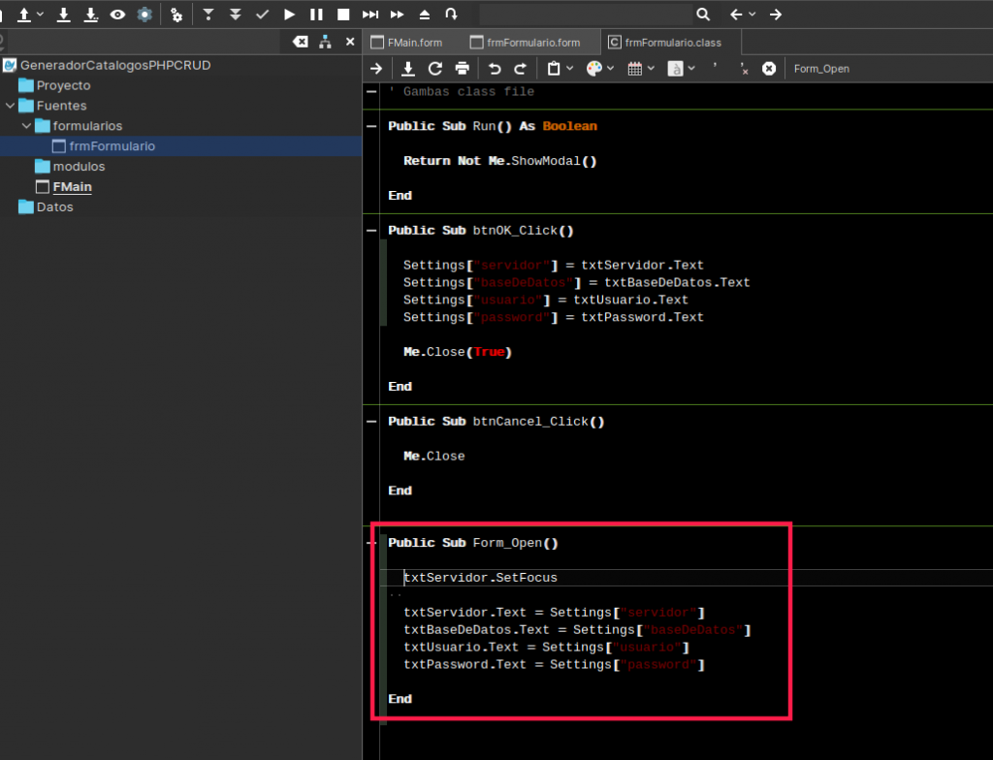Select FMain in the project tree

click(x=72, y=187)
